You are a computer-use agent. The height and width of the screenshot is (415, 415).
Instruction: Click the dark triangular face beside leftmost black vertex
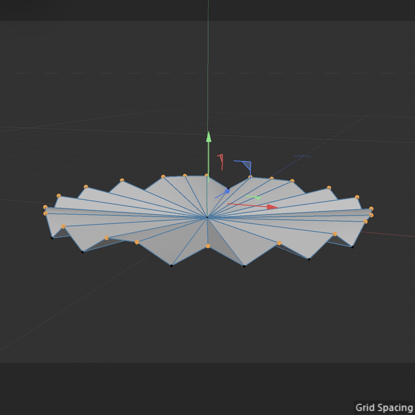(60, 233)
